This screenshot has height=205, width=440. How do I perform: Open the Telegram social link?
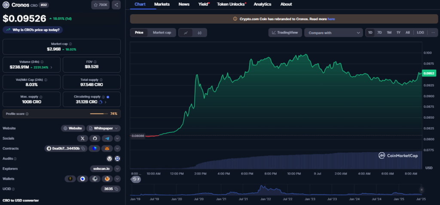click(x=107, y=138)
